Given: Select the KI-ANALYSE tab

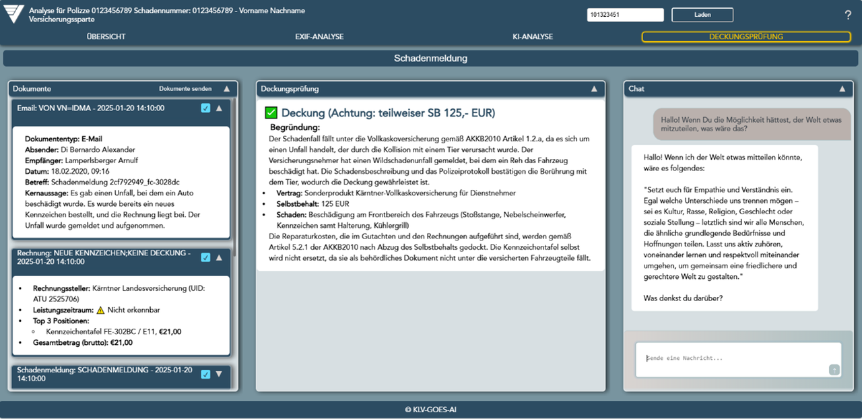Looking at the screenshot, I should (x=533, y=37).
